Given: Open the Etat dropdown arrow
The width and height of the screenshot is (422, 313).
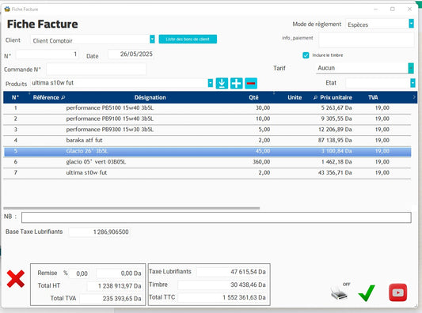Looking at the screenshot, I should coord(412,83).
